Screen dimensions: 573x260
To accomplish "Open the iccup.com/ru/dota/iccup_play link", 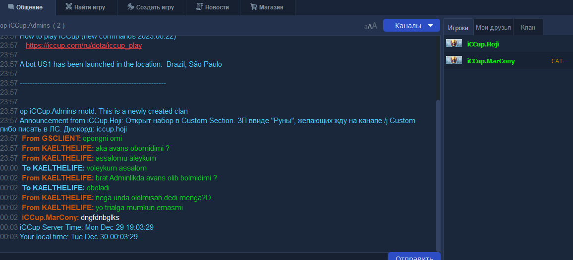I will tap(84, 45).
